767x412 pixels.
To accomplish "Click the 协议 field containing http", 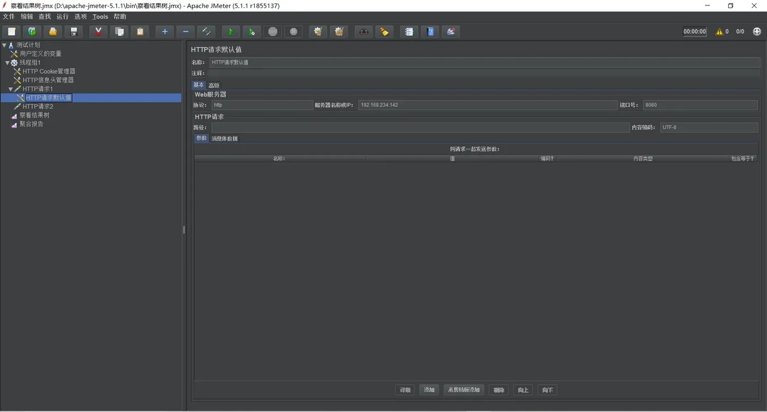I will tap(262, 105).
